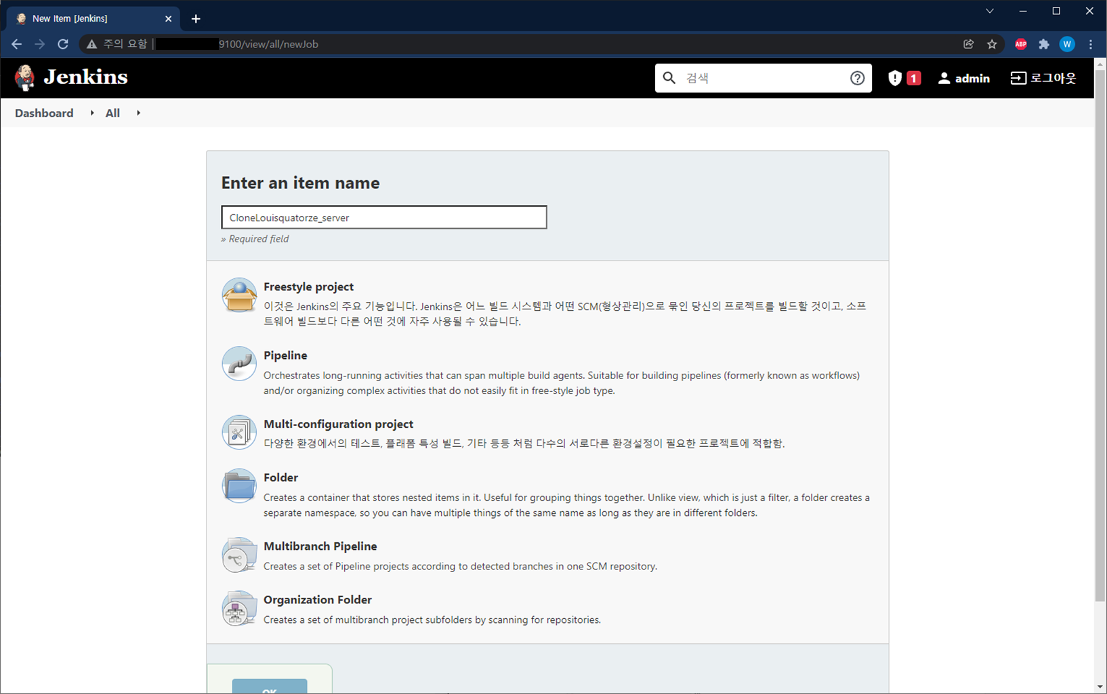
Task: Close the New Item [Jenkins] tab
Action: click(x=169, y=19)
